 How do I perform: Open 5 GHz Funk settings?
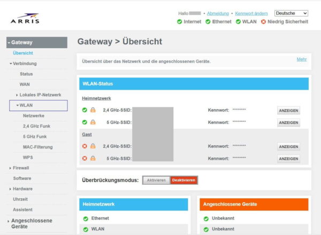pyautogui.click(x=35, y=137)
